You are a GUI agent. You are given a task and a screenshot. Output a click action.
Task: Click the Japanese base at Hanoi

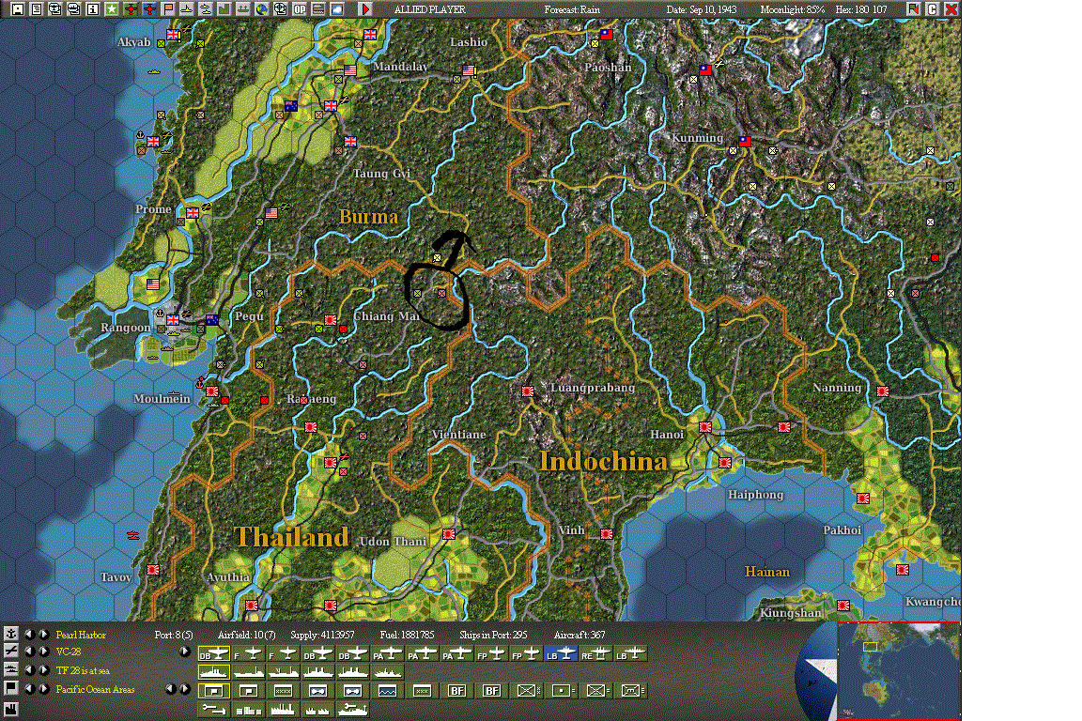tap(705, 427)
